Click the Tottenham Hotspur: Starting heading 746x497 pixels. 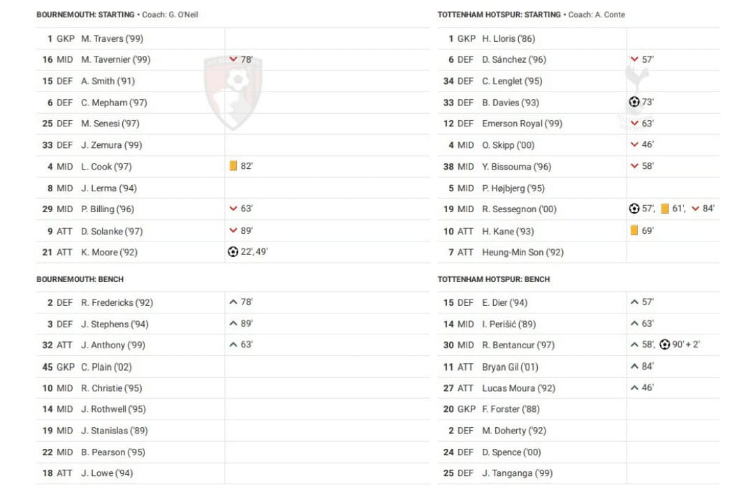click(499, 15)
